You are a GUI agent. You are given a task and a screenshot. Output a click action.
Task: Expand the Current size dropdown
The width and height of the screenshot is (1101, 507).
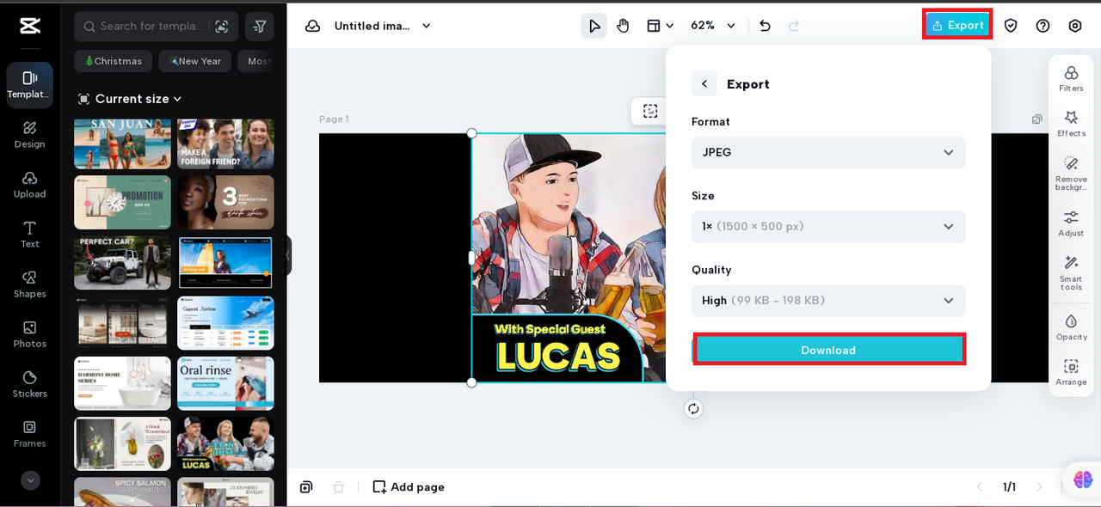[130, 99]
